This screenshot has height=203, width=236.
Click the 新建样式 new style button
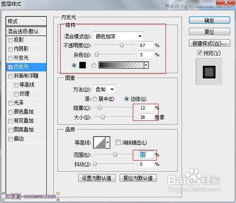point(210,43)
